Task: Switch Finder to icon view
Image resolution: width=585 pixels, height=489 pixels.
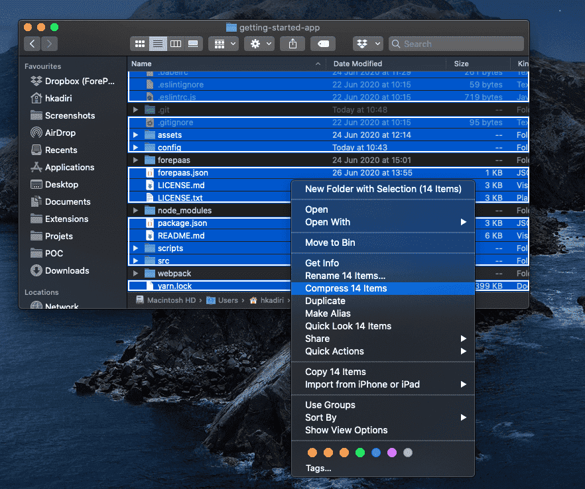Action: 140,44
